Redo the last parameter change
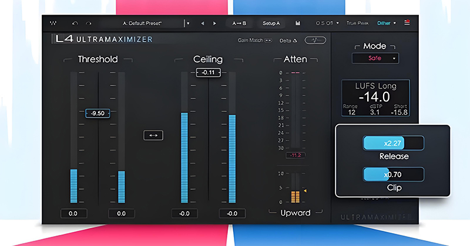The image size is (470, 246). 89,23
